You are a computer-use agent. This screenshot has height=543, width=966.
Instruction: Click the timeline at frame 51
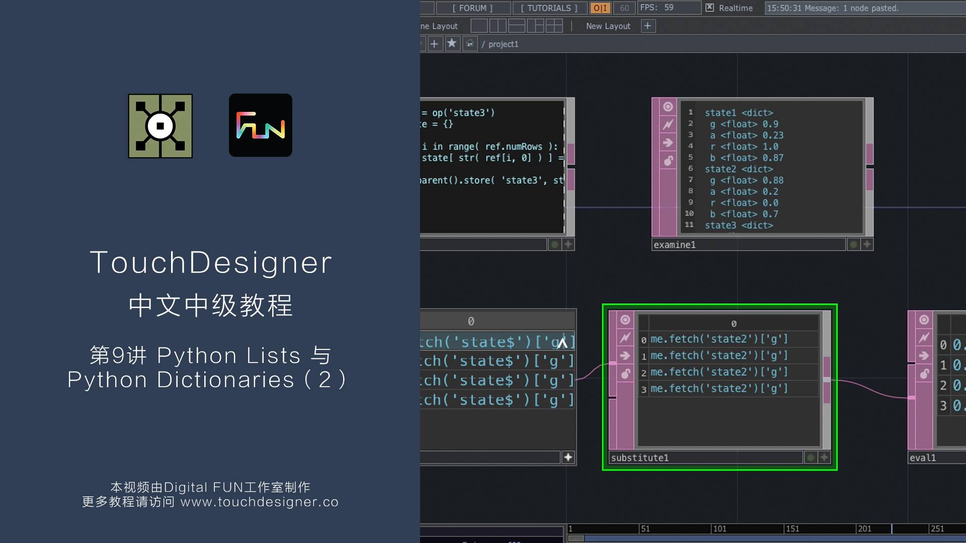pos(646,529)
